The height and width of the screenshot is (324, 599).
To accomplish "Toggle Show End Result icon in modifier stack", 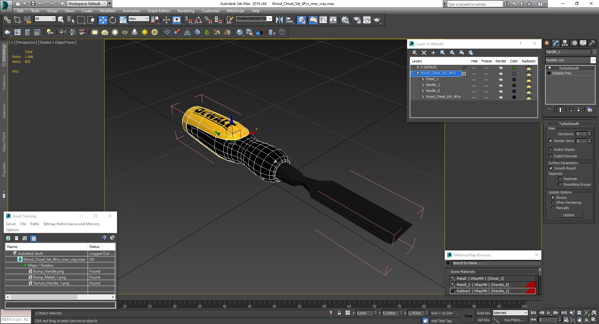I will pos(560,110).
